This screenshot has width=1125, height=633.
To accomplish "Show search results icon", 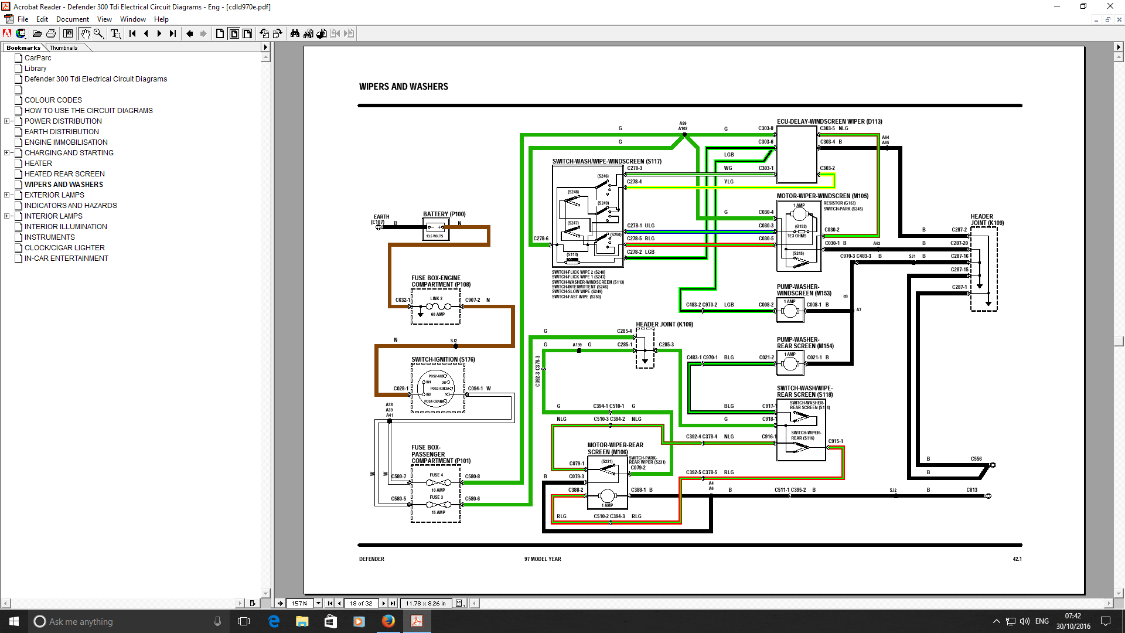I will (322, 33).
